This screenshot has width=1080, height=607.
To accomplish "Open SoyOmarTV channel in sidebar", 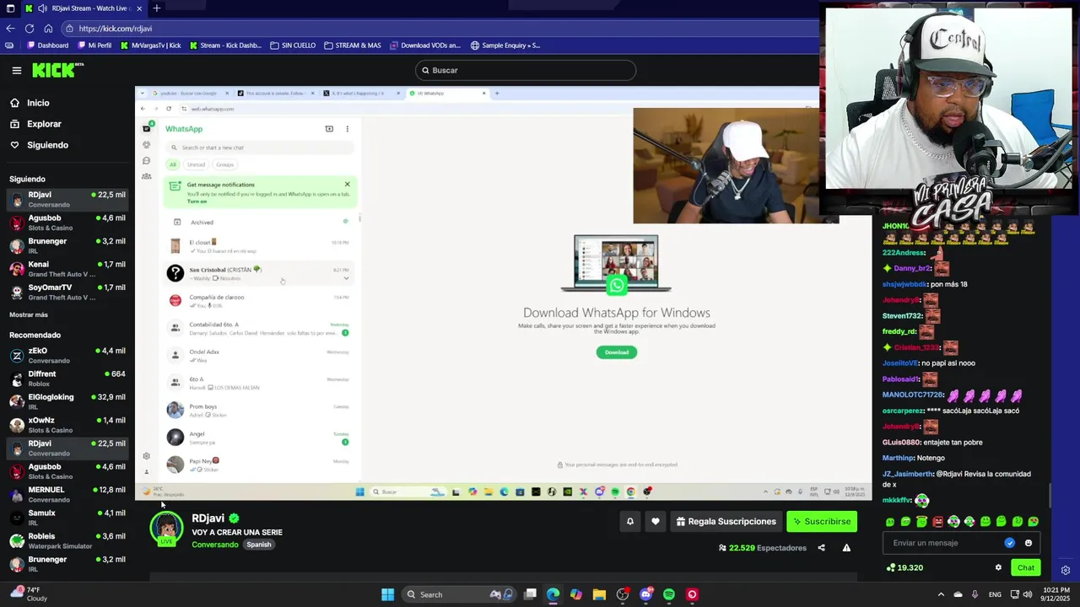I will pos(67,293).
